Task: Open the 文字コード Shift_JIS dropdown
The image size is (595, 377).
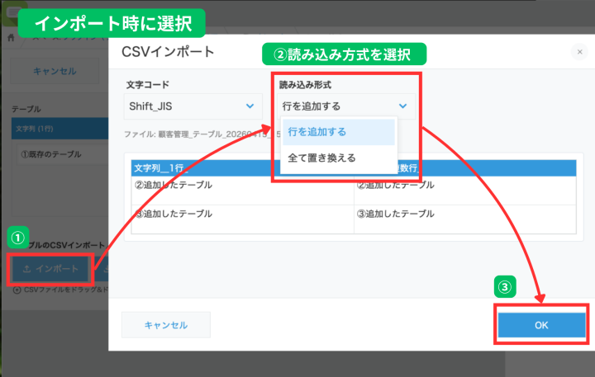Action: click(x=191, y=106)
